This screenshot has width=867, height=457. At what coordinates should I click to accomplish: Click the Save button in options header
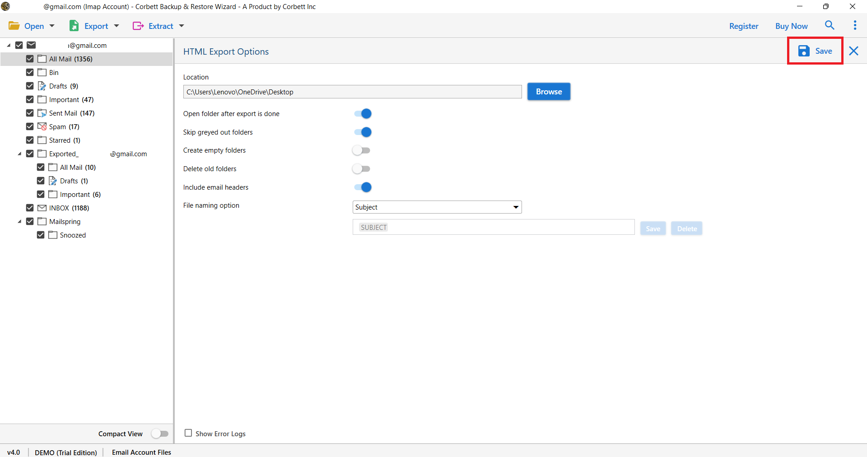click(815, 51)
